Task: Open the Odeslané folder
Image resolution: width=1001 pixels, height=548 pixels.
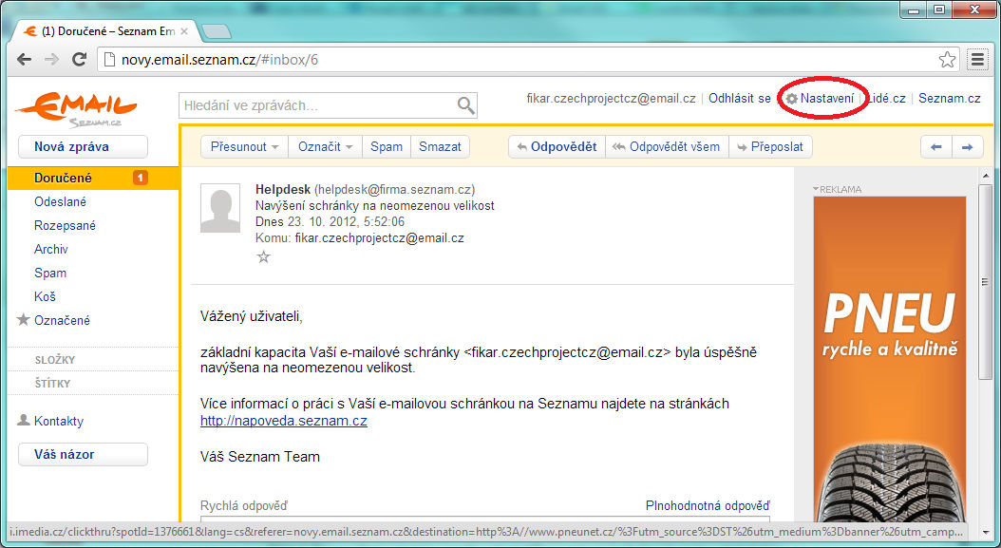Action: (60, 202)
